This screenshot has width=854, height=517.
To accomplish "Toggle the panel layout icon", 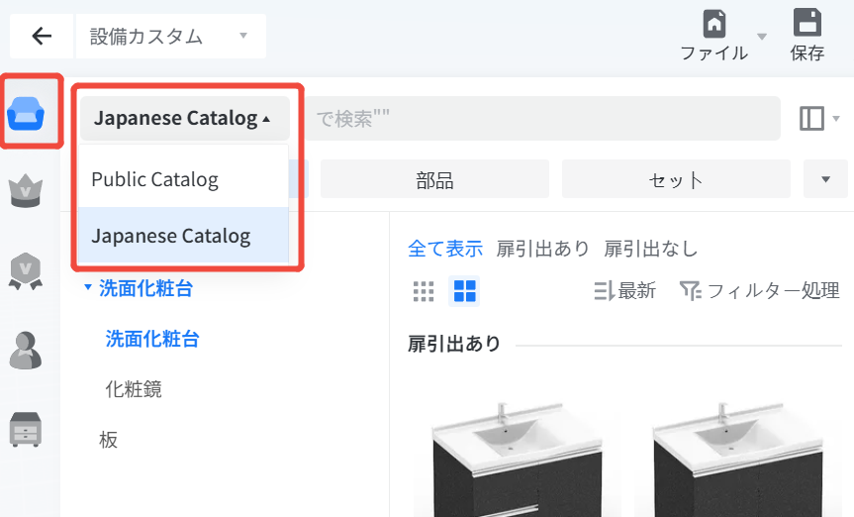I will tap(811, 118).
